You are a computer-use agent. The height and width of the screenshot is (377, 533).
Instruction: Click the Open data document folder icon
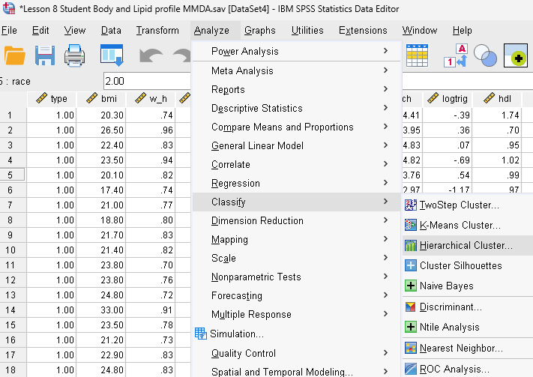click(15, 55)
